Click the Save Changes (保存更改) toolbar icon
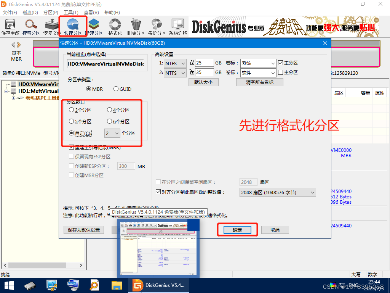 point(10,27)
